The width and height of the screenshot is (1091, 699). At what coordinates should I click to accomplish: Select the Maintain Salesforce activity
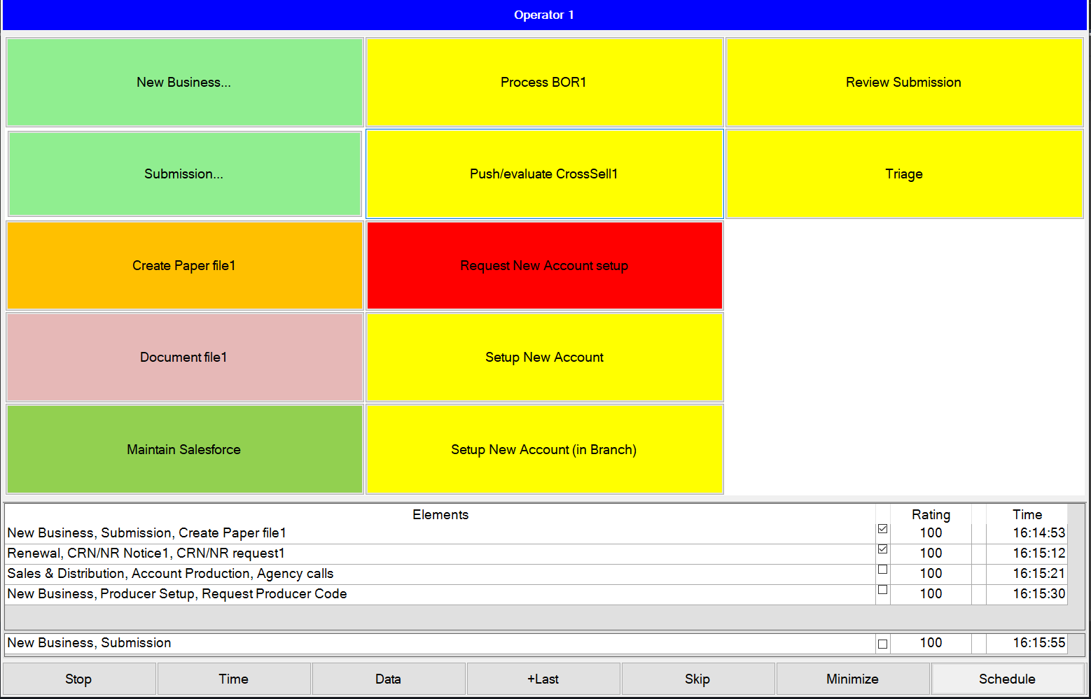coord(183,449)
